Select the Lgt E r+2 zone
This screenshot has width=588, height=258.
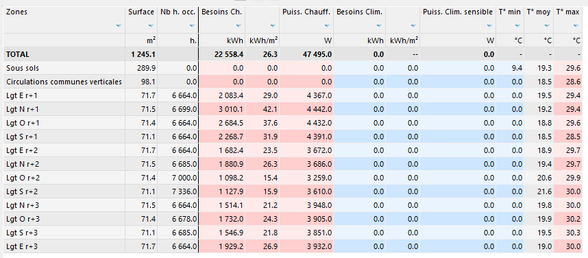22,150
